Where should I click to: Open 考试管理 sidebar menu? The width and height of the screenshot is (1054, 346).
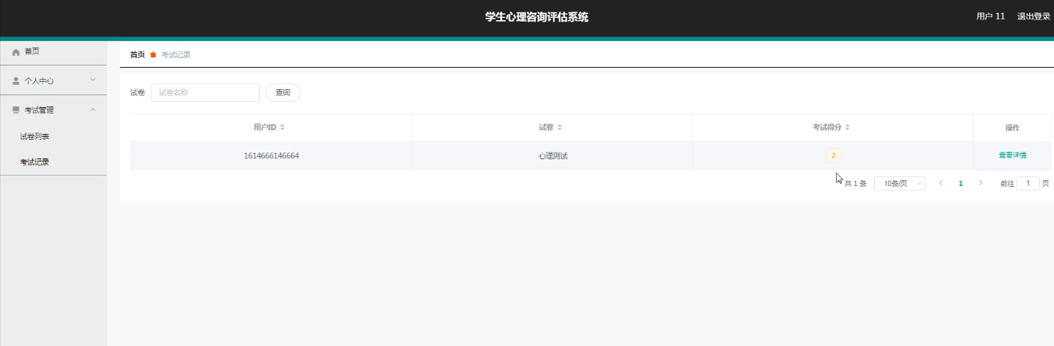click(x=54, y=110)
